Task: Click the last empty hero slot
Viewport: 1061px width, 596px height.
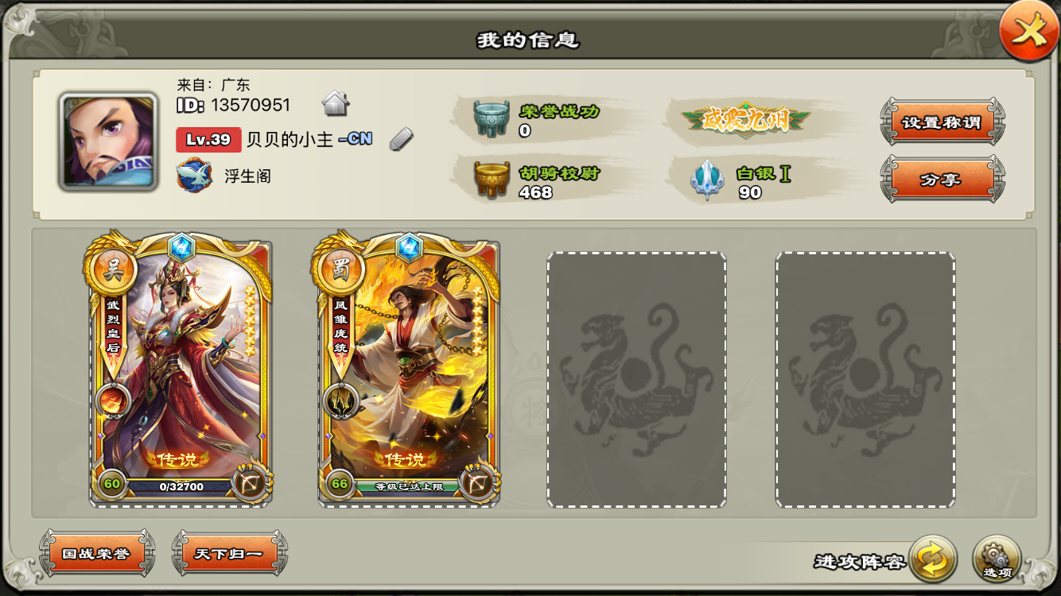Action: (x=865, y=380)
